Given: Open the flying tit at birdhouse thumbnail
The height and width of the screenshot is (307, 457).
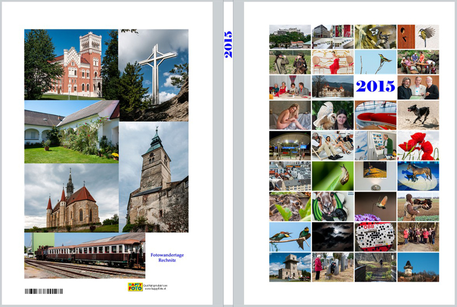Looking at the screenshot, I should click(418, 36).
